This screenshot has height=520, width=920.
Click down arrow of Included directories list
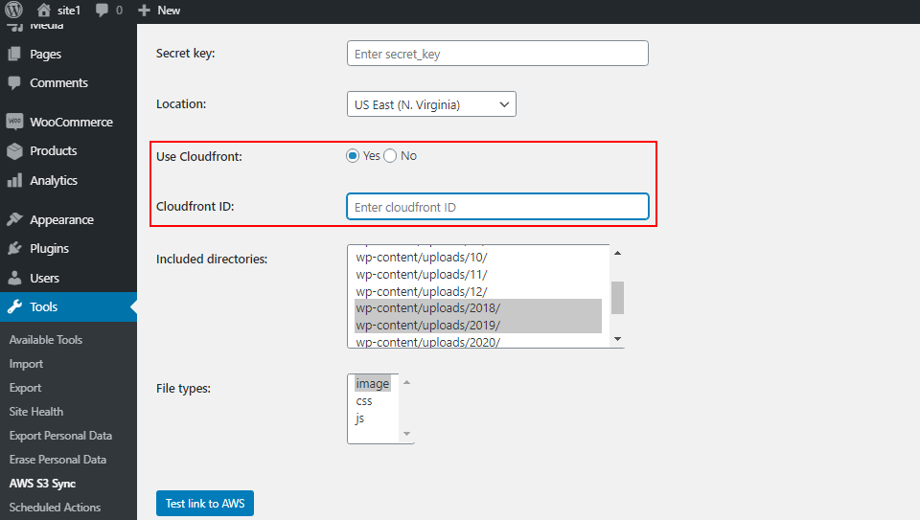(617, 339)
